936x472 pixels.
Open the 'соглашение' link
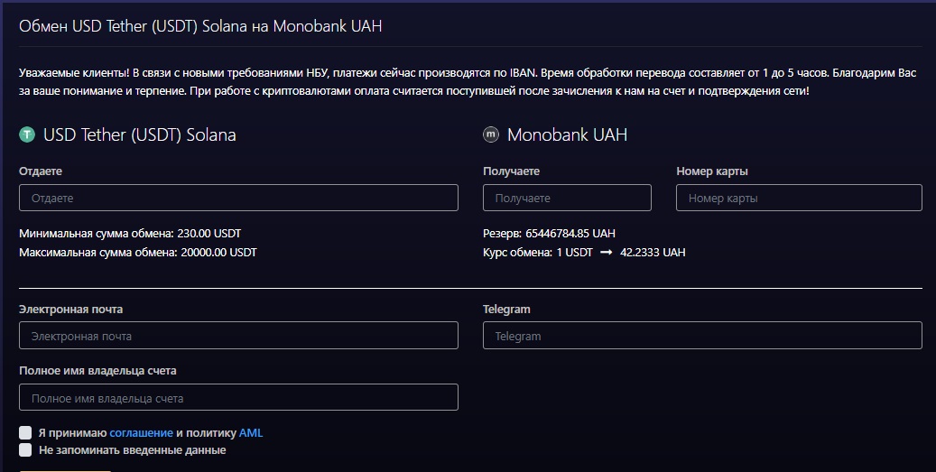[x=141, y=433]
